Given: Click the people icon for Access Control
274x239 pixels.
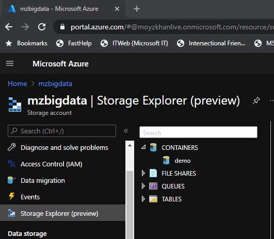Looking at the screenshot, I should 11,164.
